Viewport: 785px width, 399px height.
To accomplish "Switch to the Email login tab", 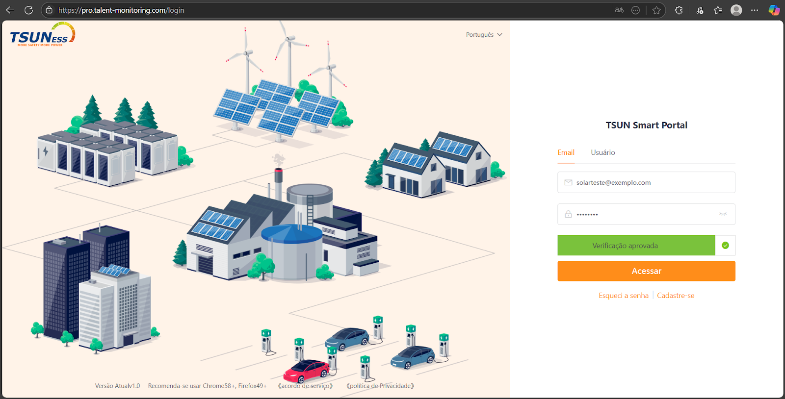I will [x=566, y=152].
